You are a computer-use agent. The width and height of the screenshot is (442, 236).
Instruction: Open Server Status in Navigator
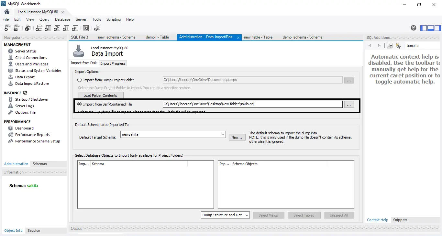[26, 51]
